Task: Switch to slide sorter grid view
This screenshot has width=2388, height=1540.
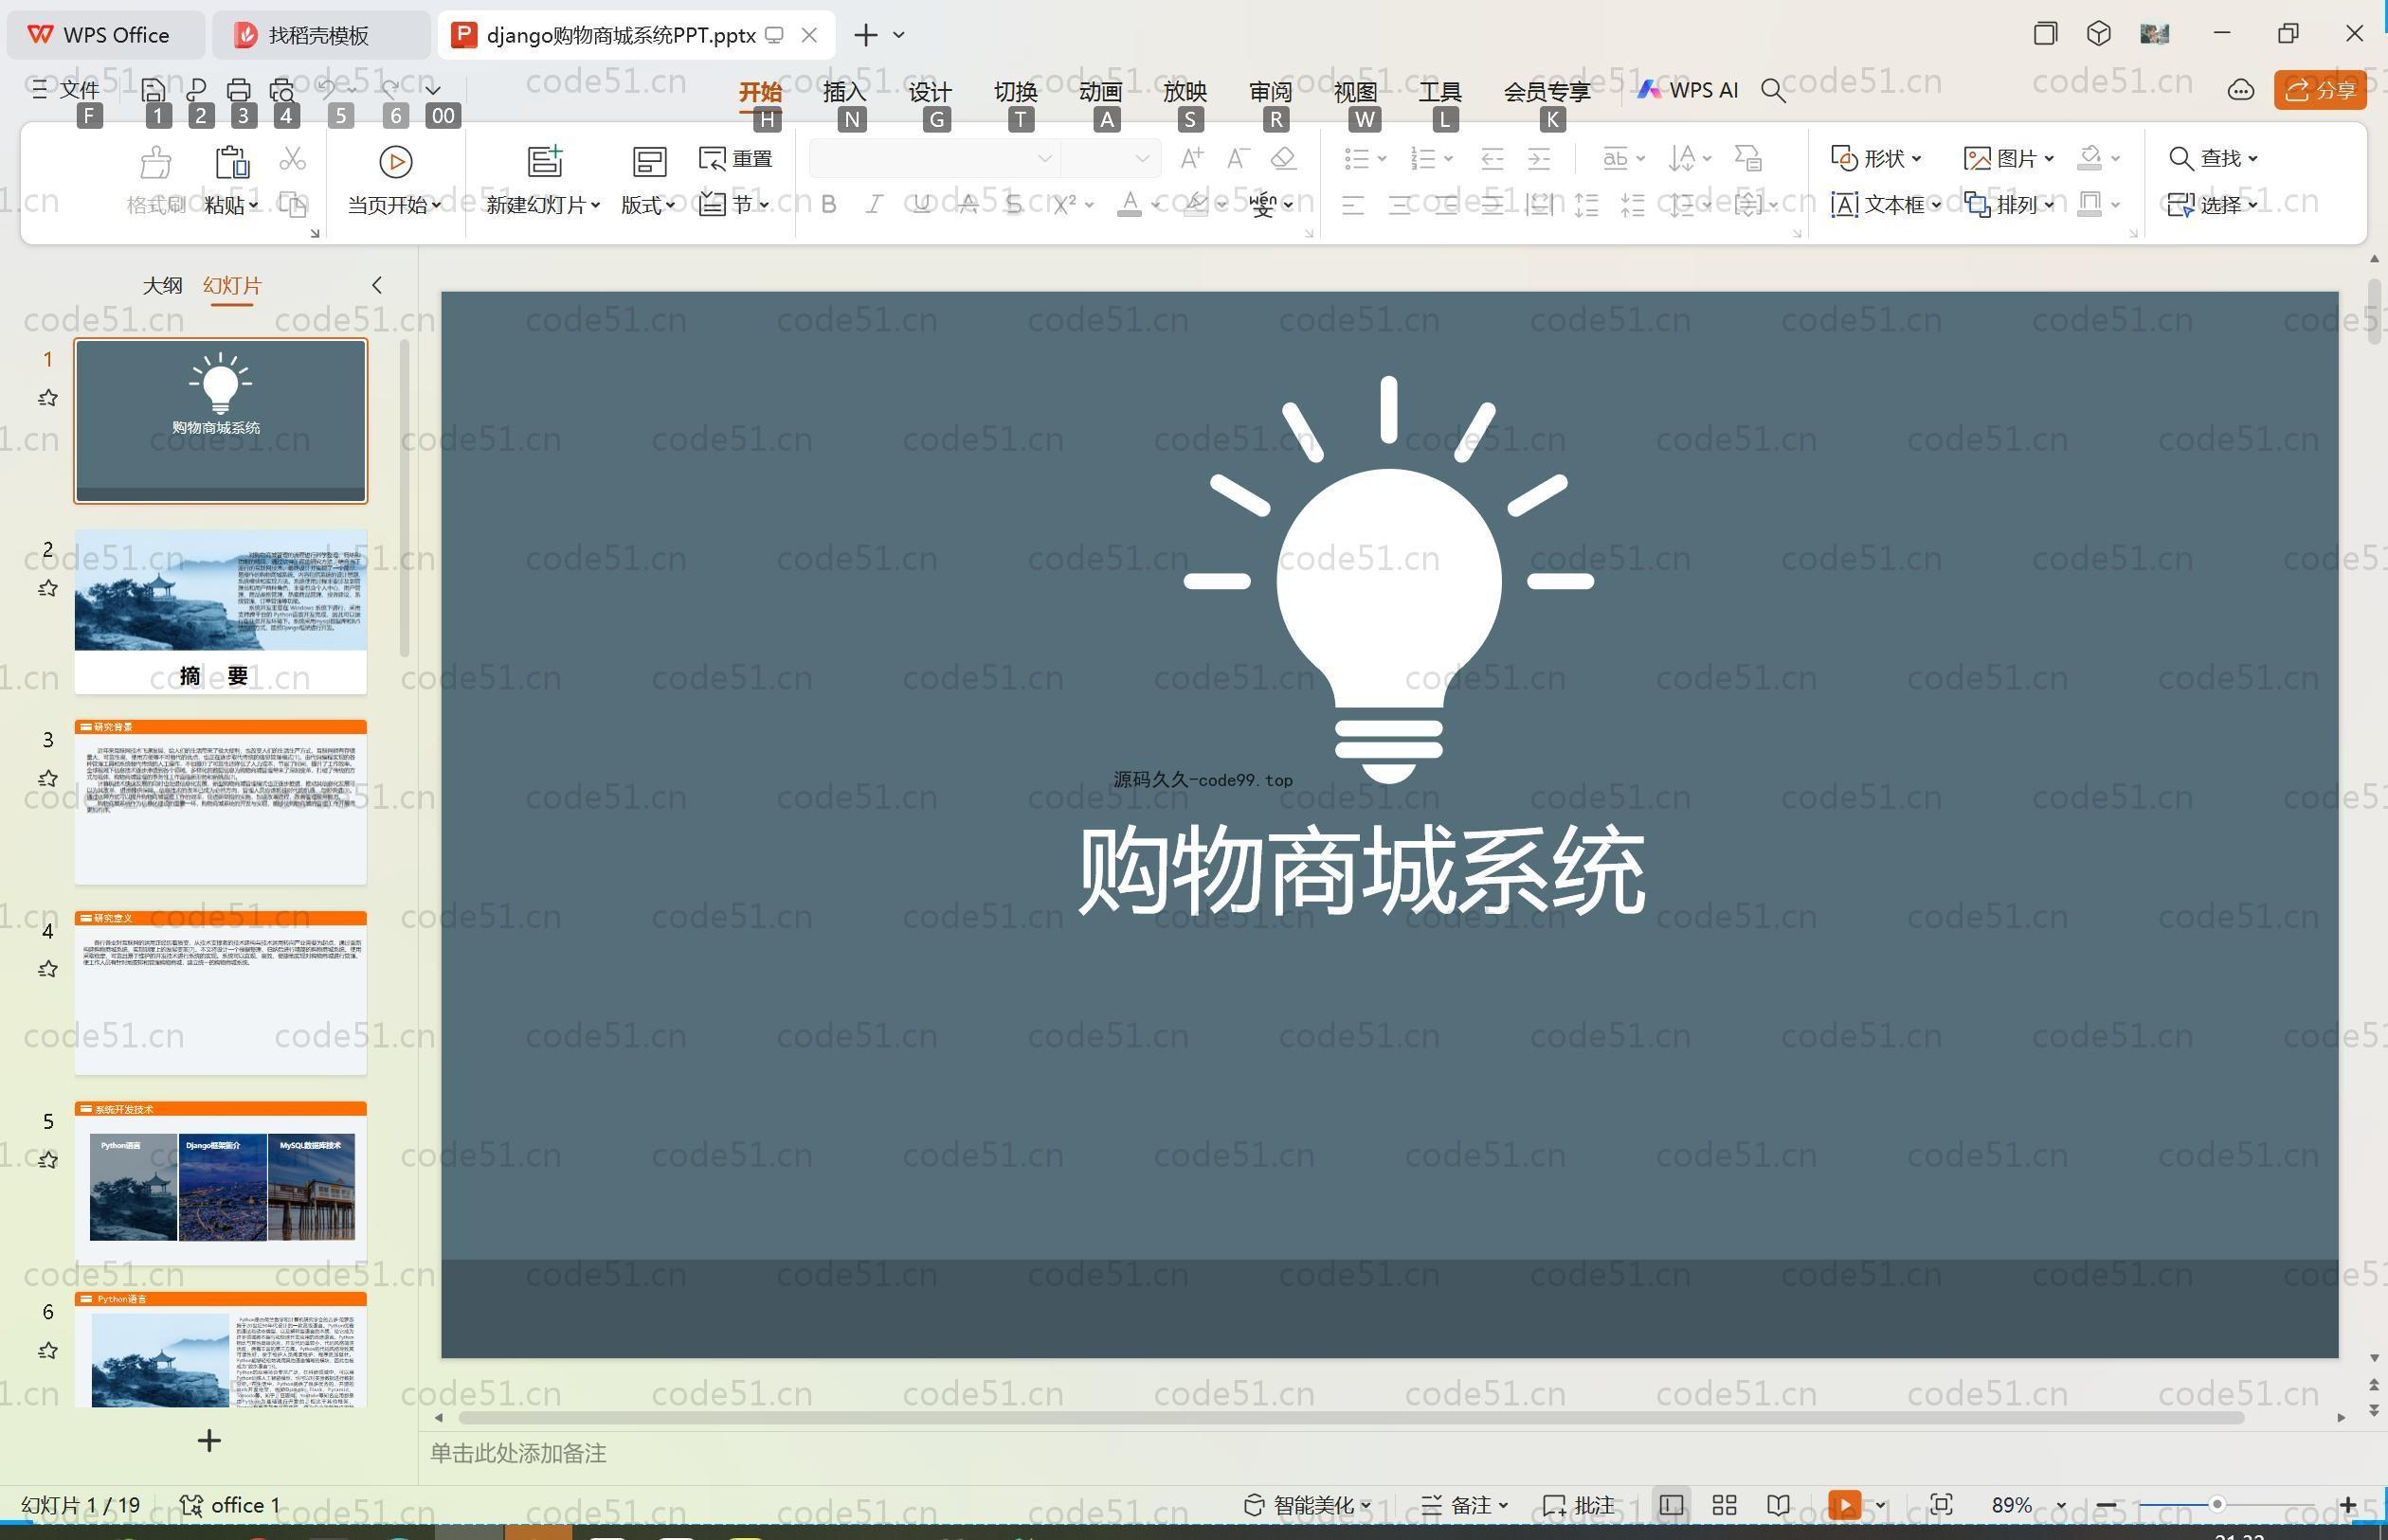Action: click(x=1725, y=1506)
